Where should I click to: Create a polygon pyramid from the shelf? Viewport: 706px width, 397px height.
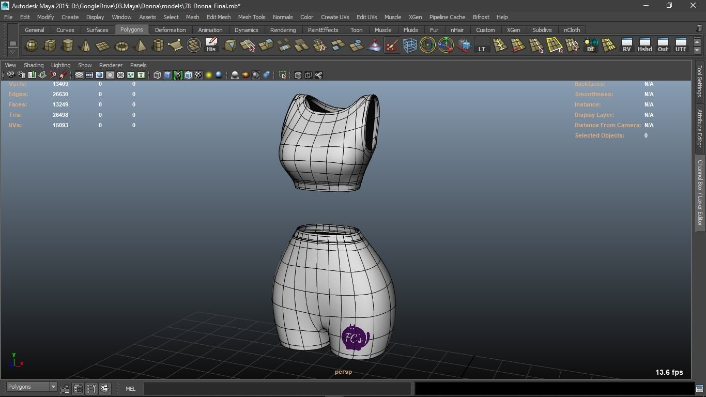tap(140, 45)
